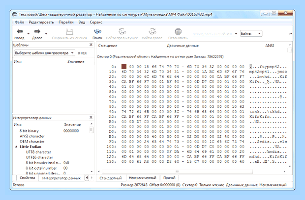Click status bar Размер 2672643 text
This screenshot has height=200, width=305.
point(134,185)
